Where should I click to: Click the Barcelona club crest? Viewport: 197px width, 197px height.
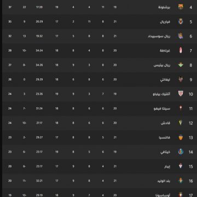[x=181, y=7]
